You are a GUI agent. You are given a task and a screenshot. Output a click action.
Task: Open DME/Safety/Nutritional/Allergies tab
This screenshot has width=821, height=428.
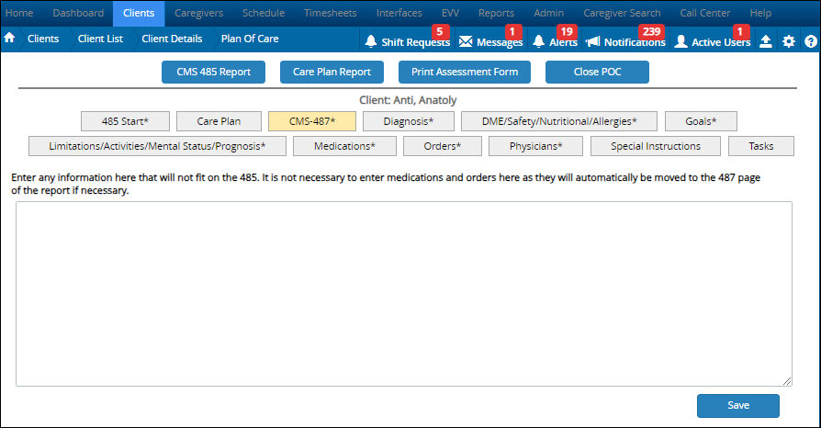coord(559,121)
